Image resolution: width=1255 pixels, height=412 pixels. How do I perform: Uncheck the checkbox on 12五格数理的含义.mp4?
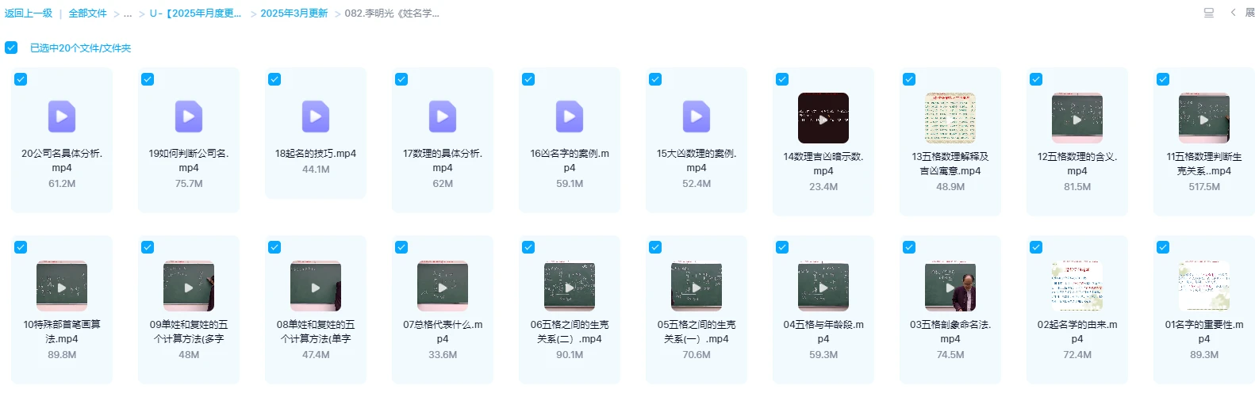coord(1036,79)
